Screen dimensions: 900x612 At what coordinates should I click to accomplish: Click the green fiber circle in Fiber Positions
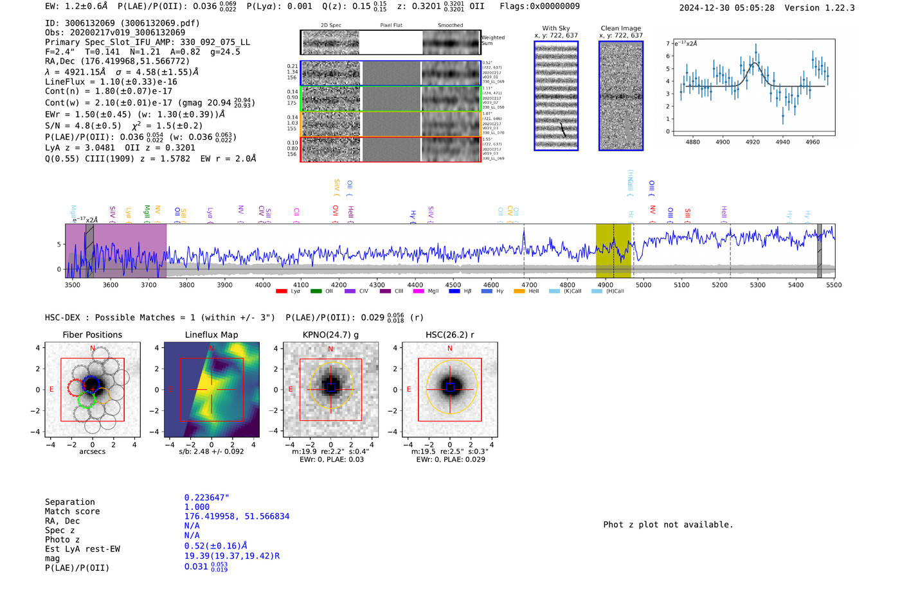(x=86, y=401)
